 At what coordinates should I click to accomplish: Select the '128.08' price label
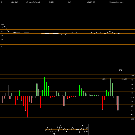coord(124,79)
